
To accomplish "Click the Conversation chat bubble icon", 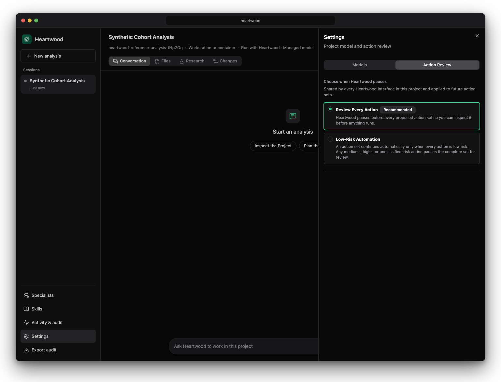I will [115, 61].
